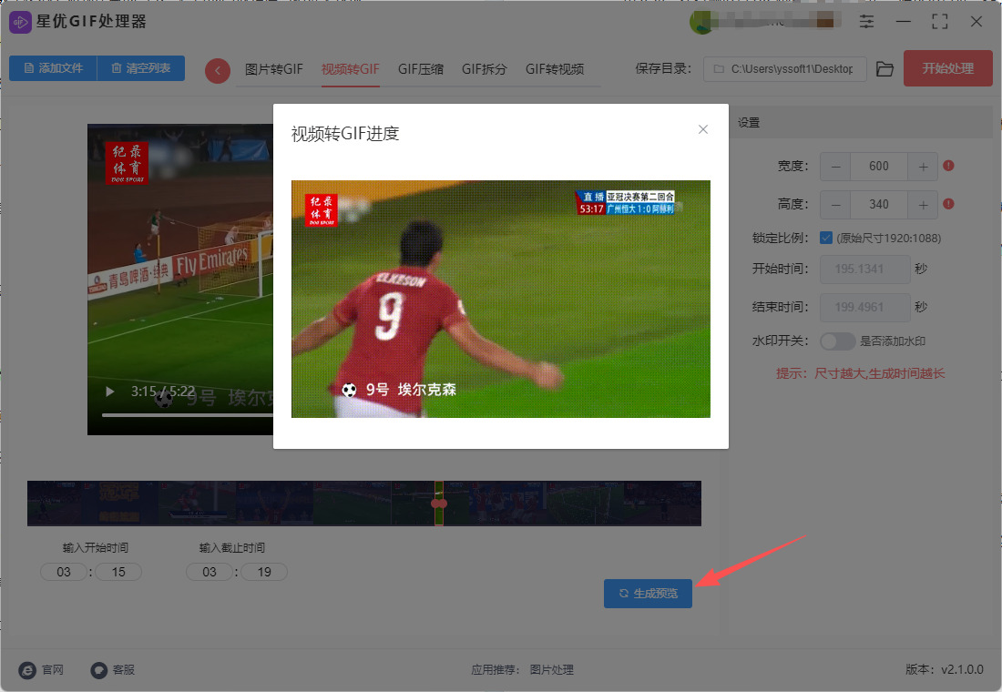Click the 添加文件 add file button
1002x692 pixels.
point(53,68)
